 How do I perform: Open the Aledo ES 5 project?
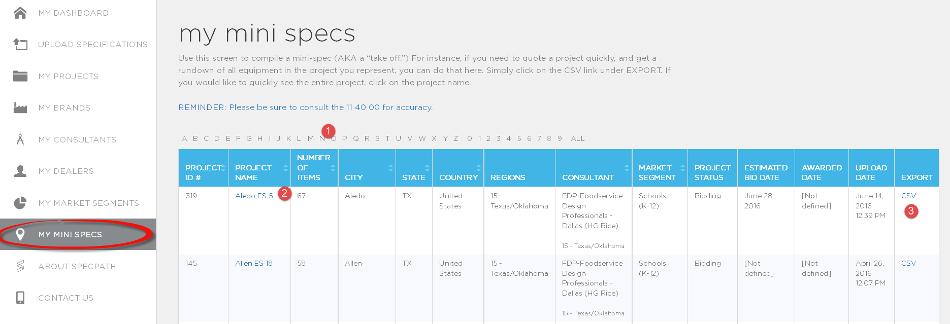[x=254, y=196]
